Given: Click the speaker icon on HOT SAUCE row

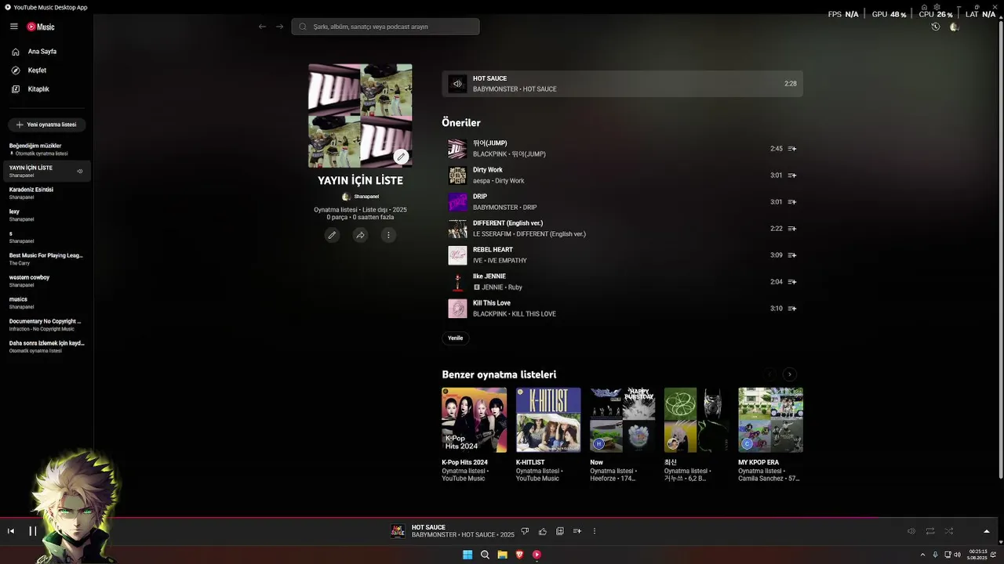Looking at the screenshot, I should 457,84.
